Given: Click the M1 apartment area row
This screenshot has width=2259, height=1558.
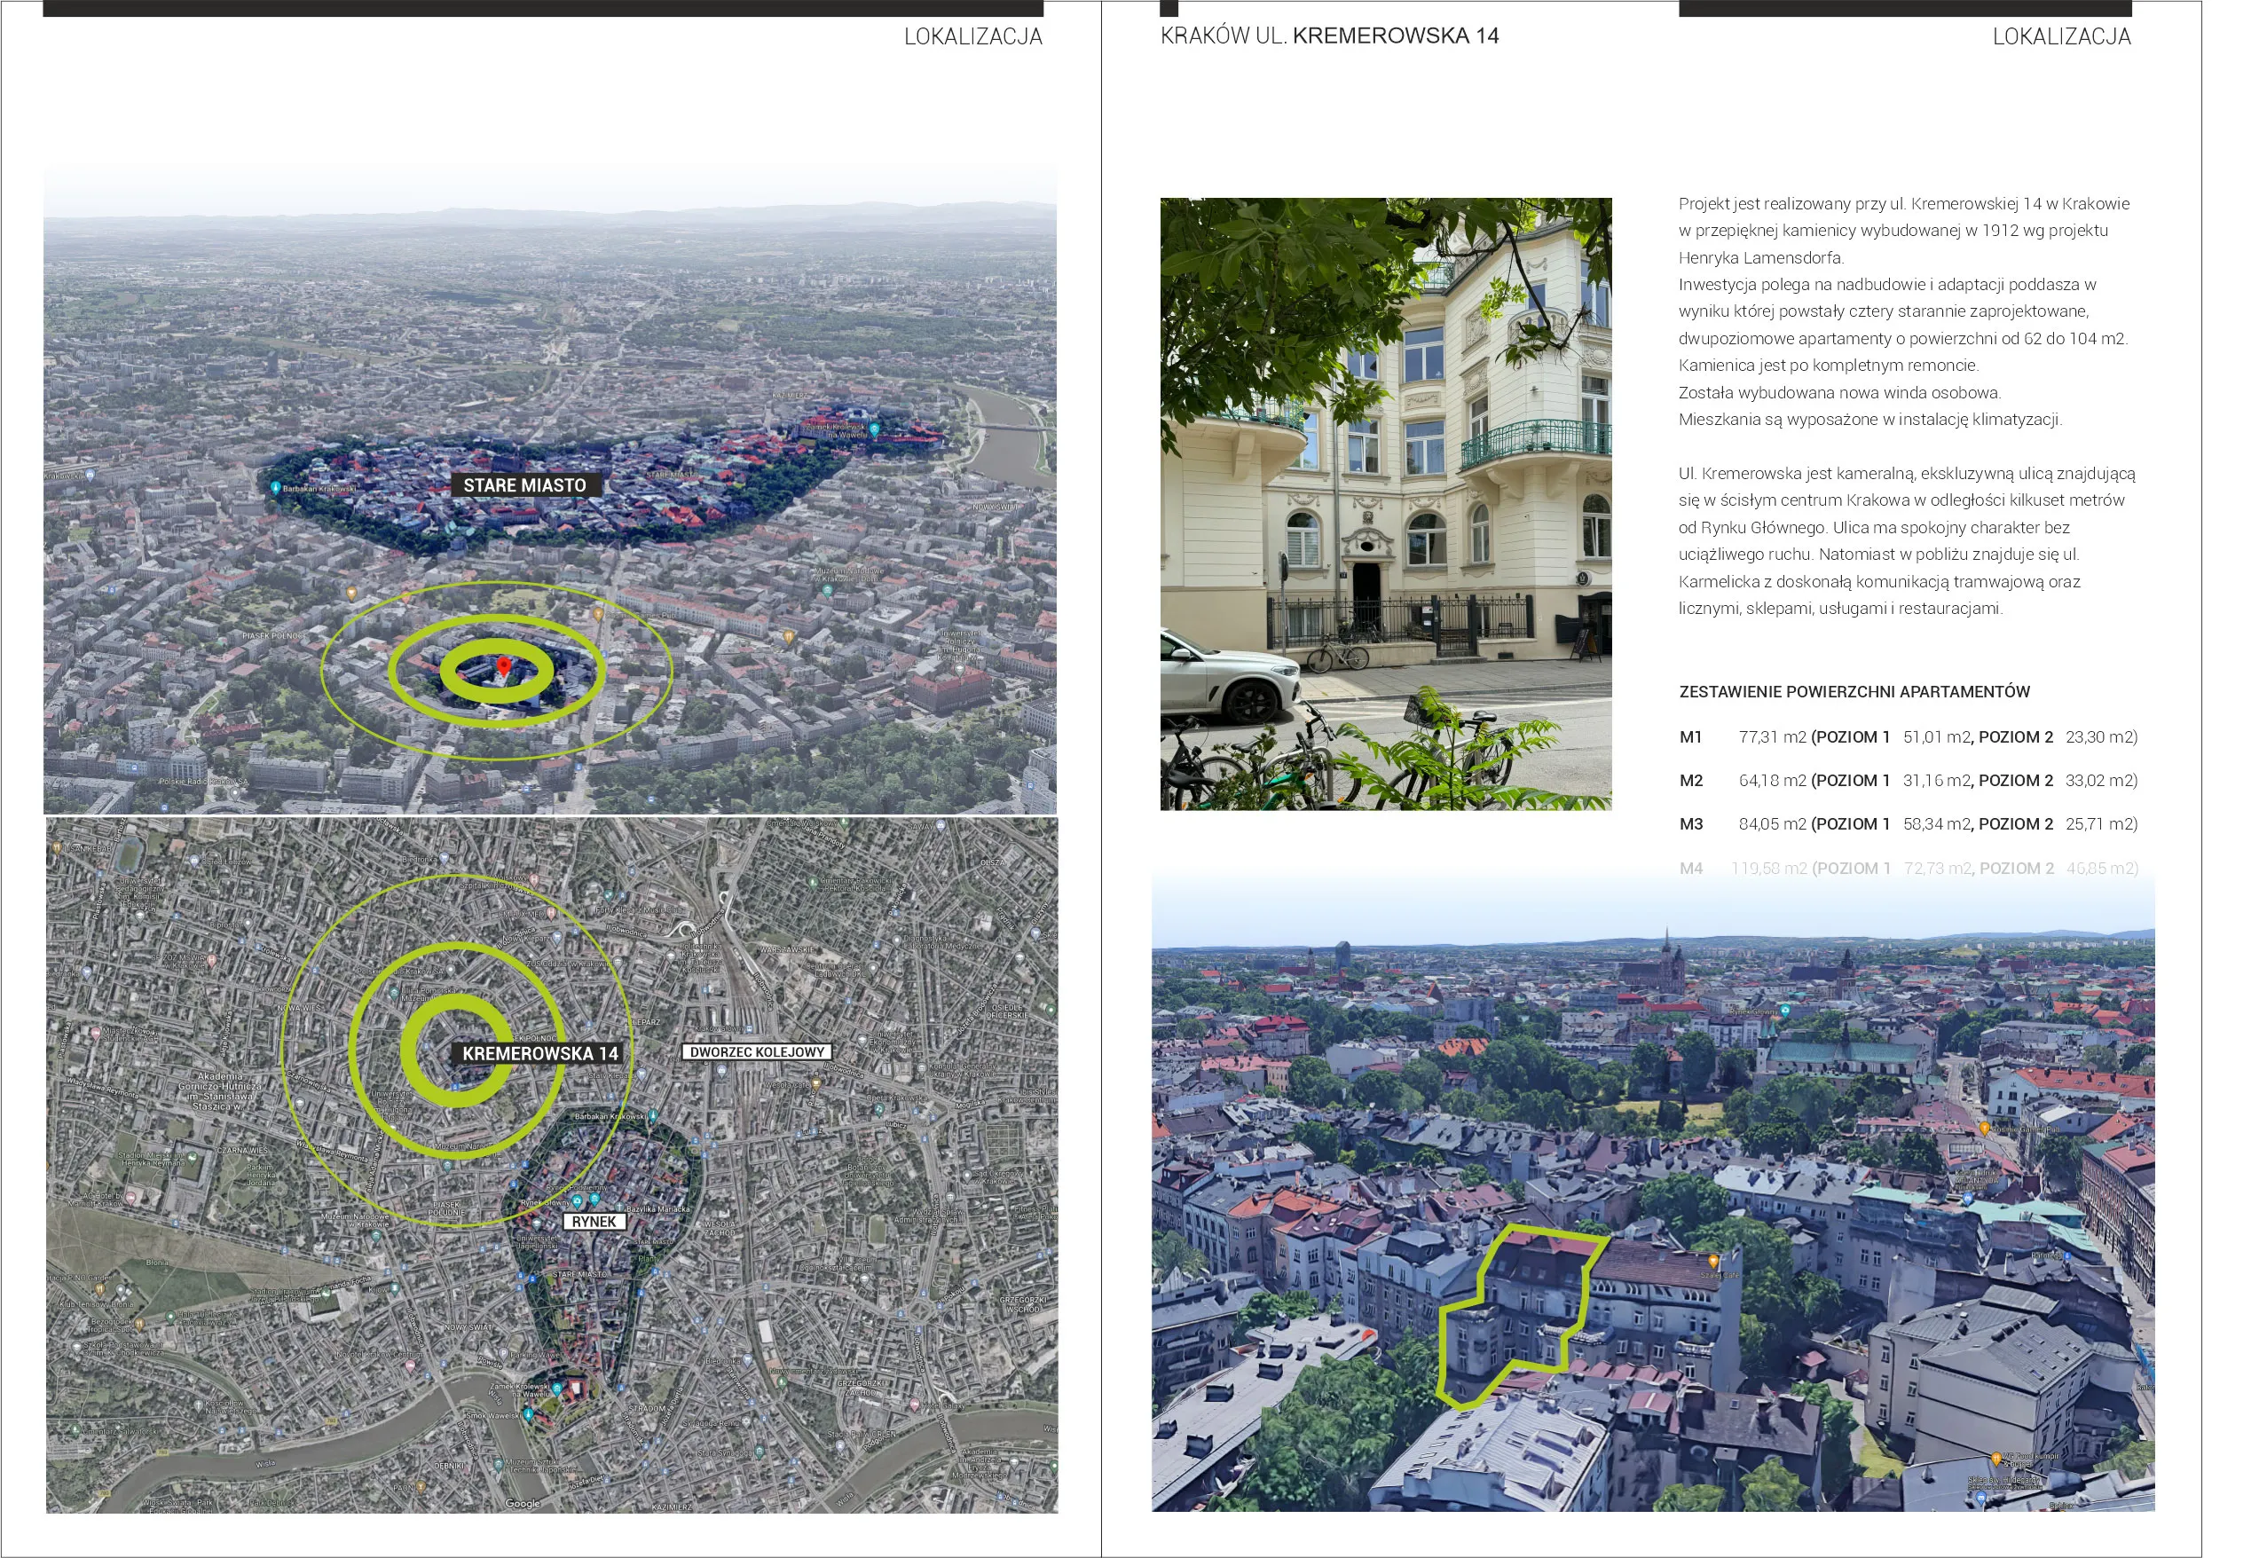Looking at the screenshot, I should (x=1907, y=737).
